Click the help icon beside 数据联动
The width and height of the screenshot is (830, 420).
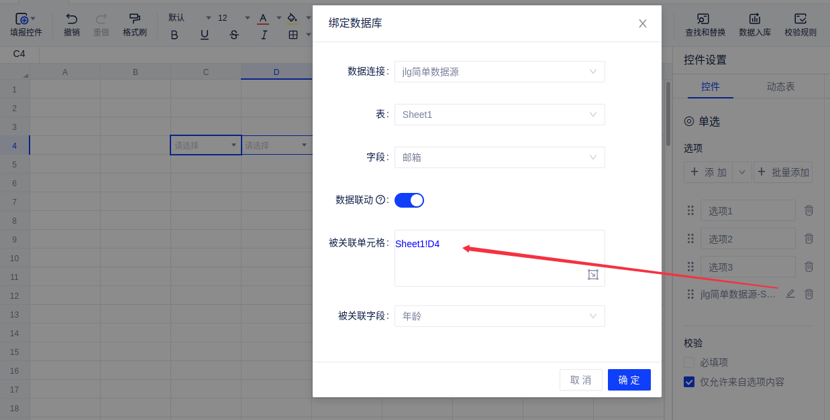(380, 200)
